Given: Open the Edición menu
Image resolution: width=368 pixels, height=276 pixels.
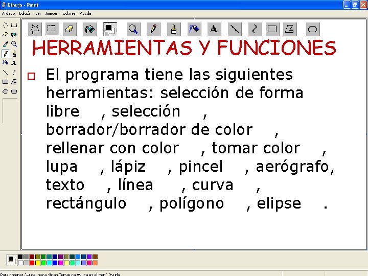Looking at the screenshot, I should pos(25,13).
